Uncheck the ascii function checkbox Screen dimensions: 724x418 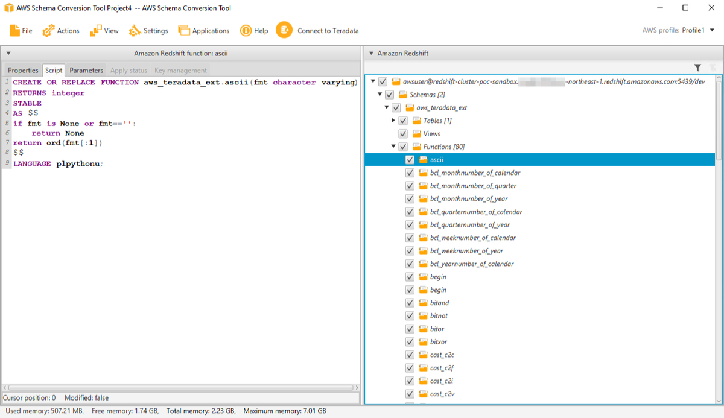[x=410, y=159]
